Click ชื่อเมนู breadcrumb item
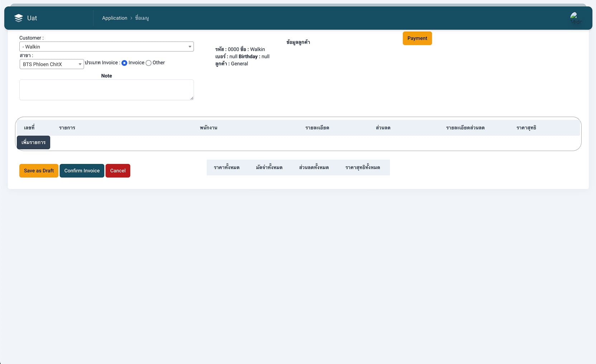 pyautogui.click(x=142, y=18)
